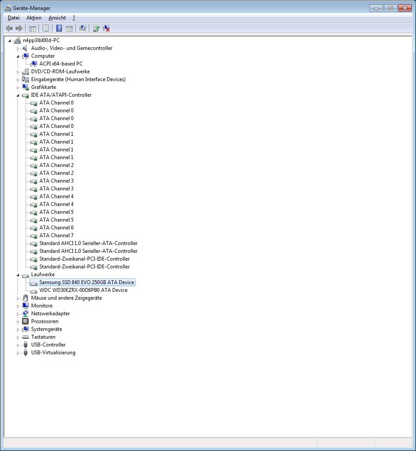This screenshot has height=451, width=416.
Task: Click the Back arrow in the toolbar
Action: pyautogui.click(x=9, y=28)
